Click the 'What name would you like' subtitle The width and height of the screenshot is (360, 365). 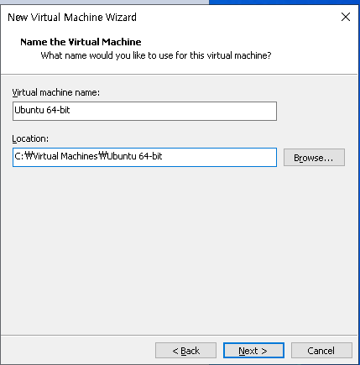click(x=156, y=55)
